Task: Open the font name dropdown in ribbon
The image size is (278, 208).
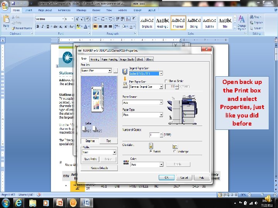Action: click(x=63, y=19)
